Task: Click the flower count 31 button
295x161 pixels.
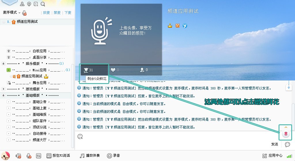Action: (88, 70)
